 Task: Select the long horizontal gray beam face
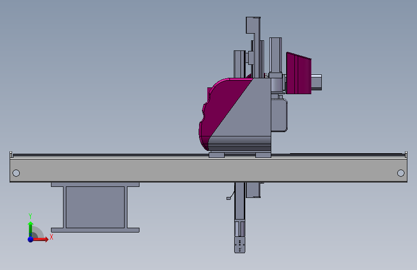tap(209, 171)
